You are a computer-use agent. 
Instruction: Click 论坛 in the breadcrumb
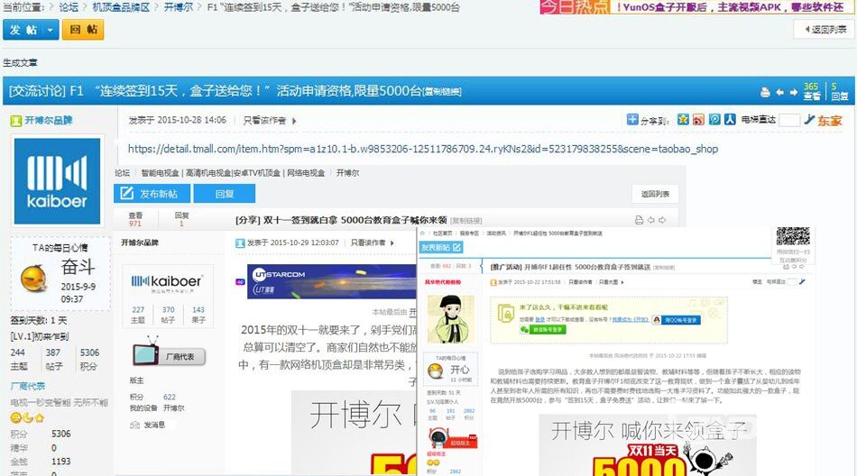click(x=69, y=7)
